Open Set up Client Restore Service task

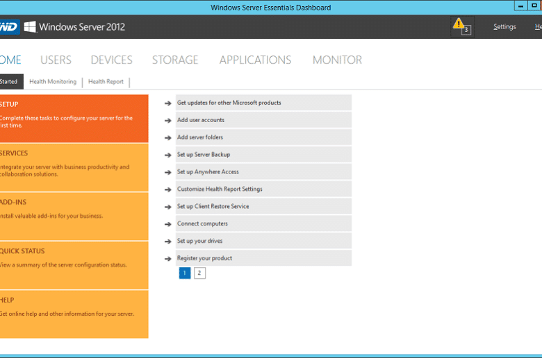[263, 206]
